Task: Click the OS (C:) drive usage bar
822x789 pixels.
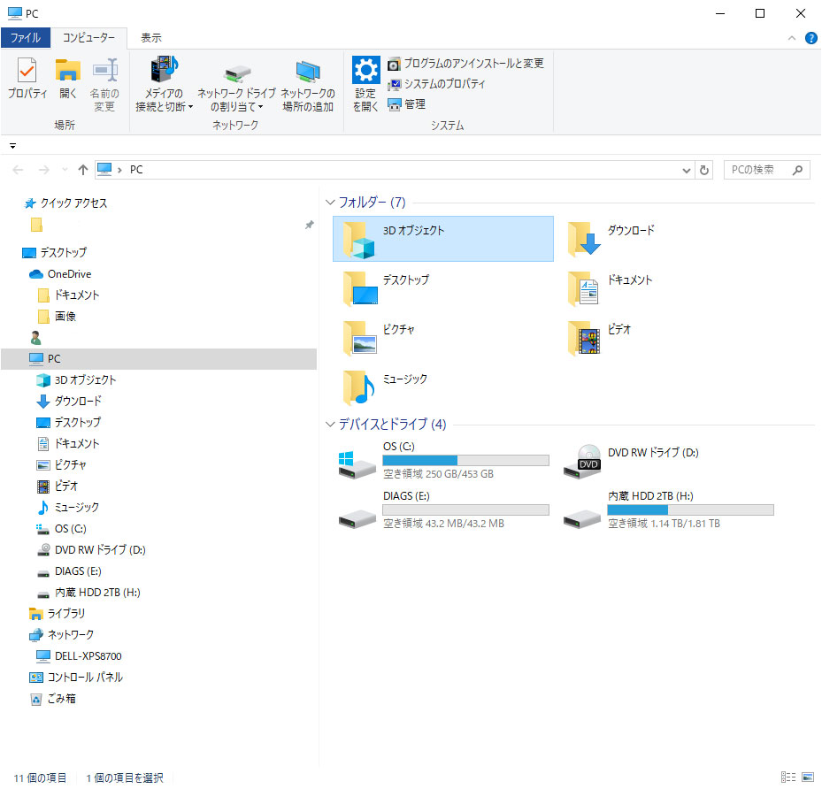Action: coord(465,461)
